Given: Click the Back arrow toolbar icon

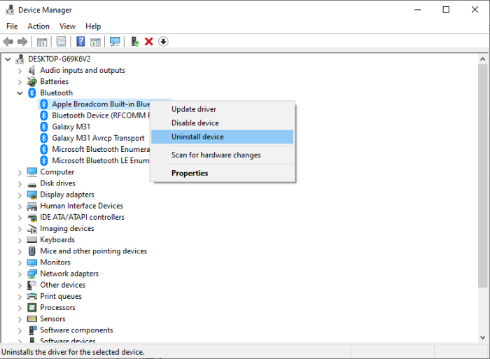Looking at the screenshot, I should pyautogui.click(x=8, y=41).
